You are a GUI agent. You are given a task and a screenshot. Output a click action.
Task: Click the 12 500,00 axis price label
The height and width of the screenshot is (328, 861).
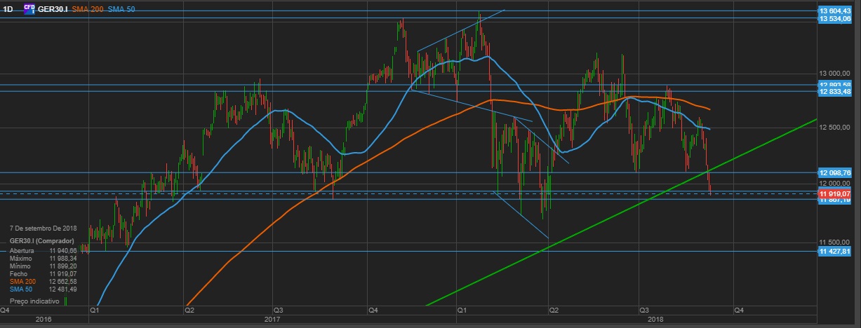coord(836,128)
